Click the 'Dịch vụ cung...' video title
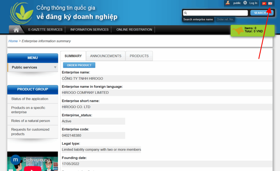This screenshot has width=280, height=171. [39, 160]
